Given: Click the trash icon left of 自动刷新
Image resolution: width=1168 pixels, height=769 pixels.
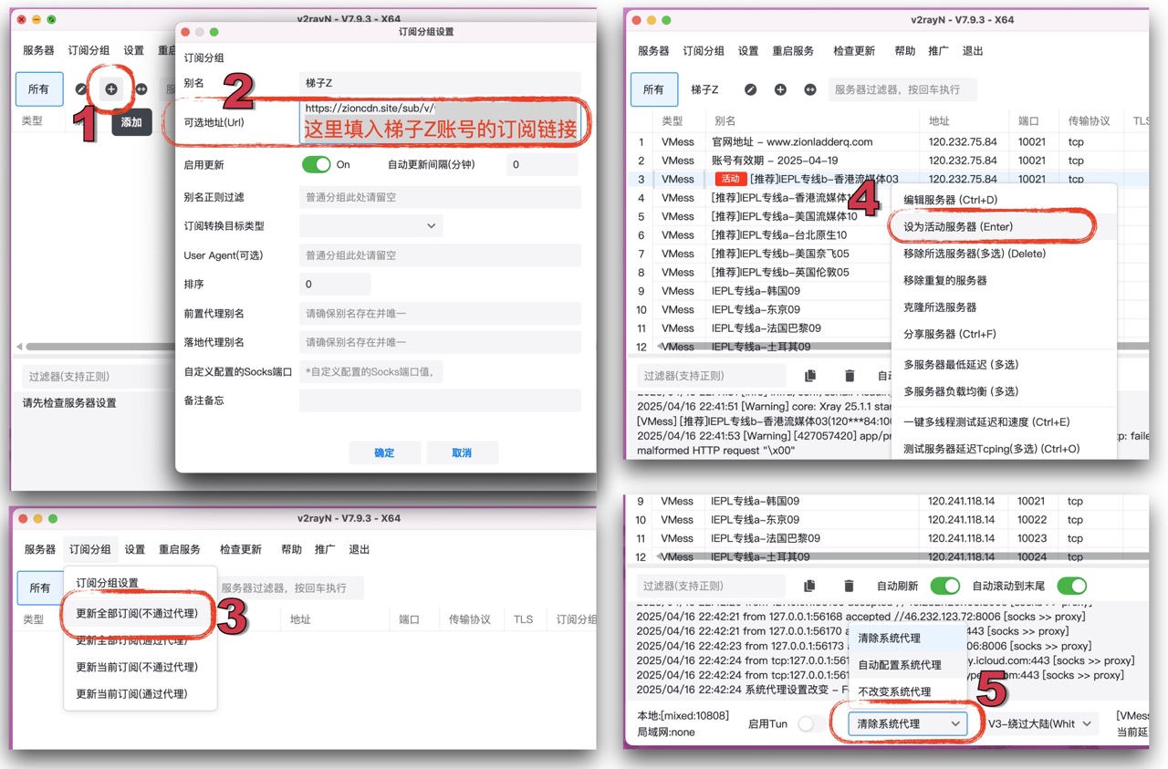Looking at the screenshot, I should click(x=849, y=586).
